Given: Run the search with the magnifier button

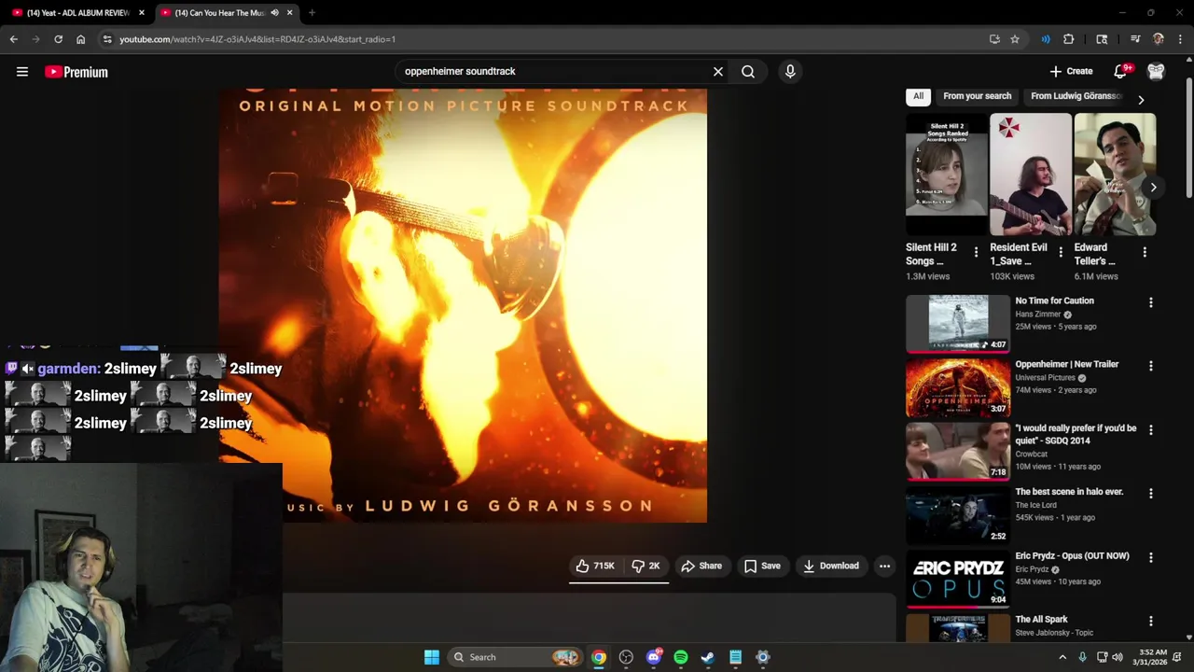Looking at the screenshot, I should click(748, 72).
